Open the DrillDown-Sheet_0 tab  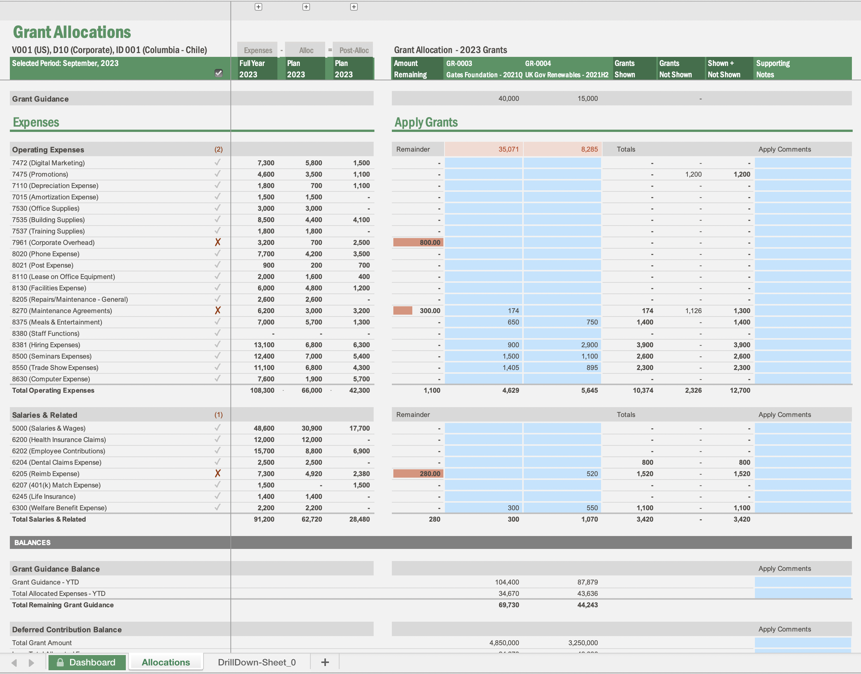[x=257, y=662]
